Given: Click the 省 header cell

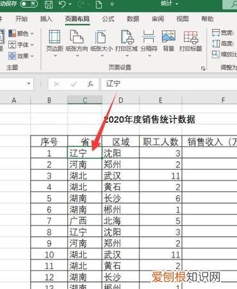Looking at the screenshot, I should [85, 141].
